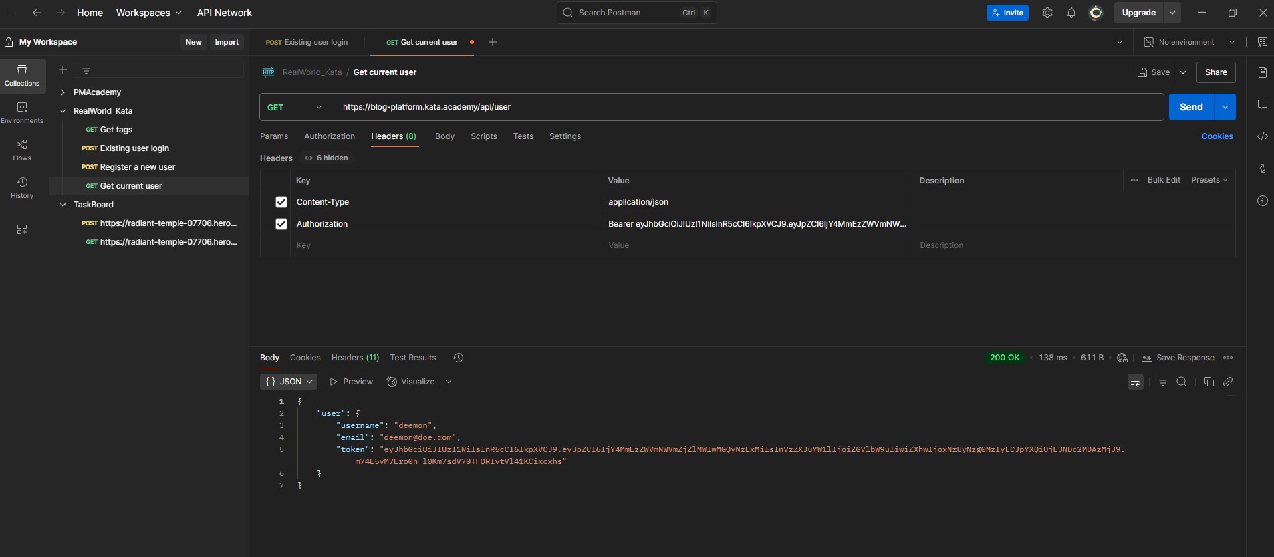Open the info icon in right sidebar
Viewport: 1274px width, 557px height.
(x=1262, y=201)
